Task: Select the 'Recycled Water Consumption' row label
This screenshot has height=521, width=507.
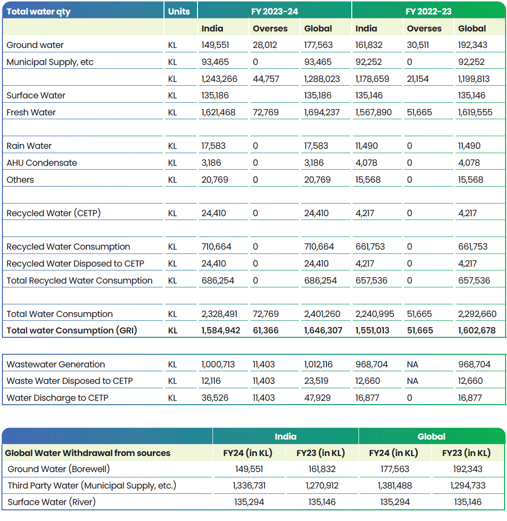Action: pos(68,247)
